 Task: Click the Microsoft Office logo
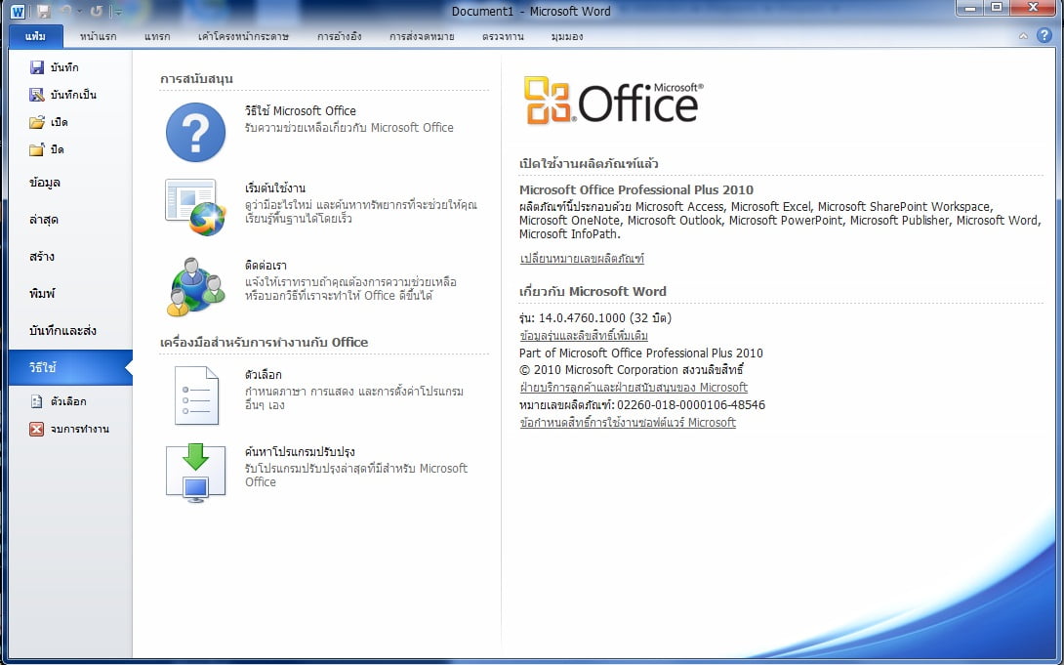[613, 102]
